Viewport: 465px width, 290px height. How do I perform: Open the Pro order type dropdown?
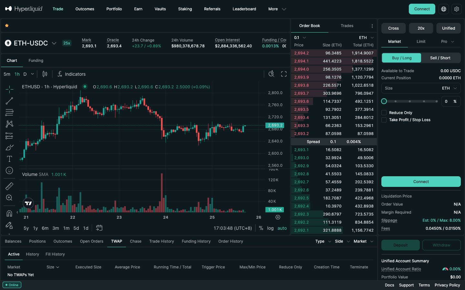pyautogui.click(x=448, y=42)
